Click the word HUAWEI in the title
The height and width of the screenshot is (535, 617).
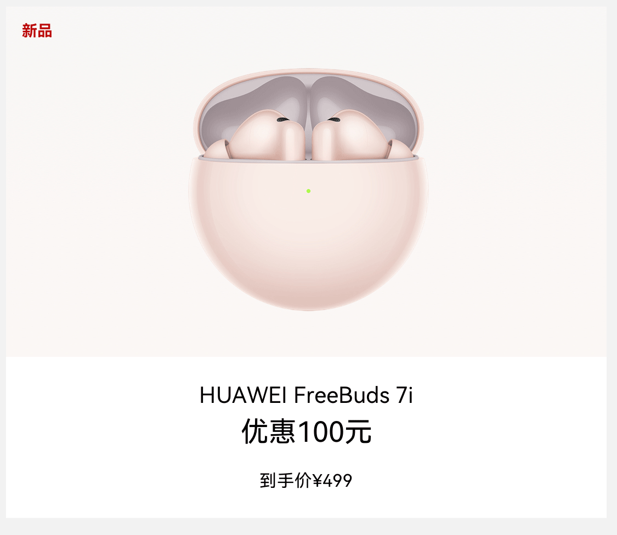243,395
